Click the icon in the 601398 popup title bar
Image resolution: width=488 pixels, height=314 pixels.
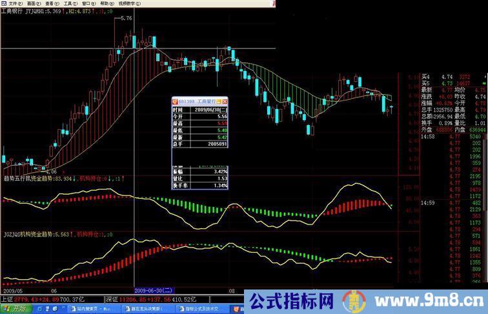[x=175, y=102]
